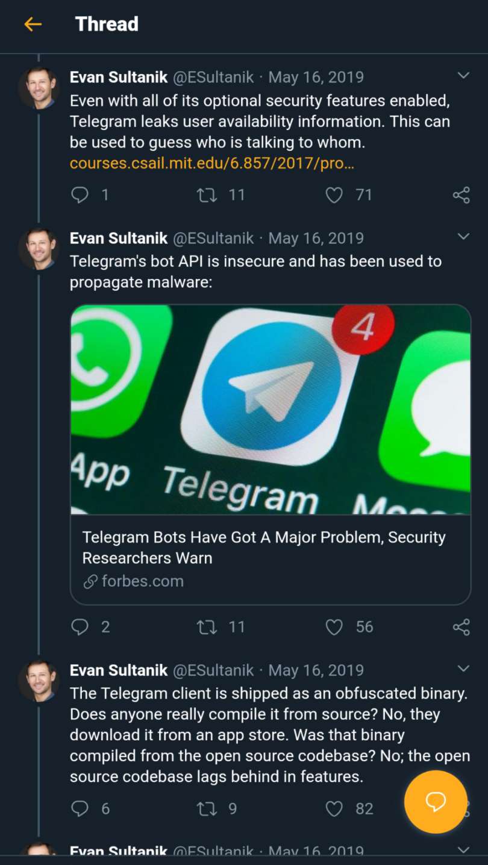
Task: Reply to the Forbes article tweet
Action: pyautogui.click(x=79, y=626)
